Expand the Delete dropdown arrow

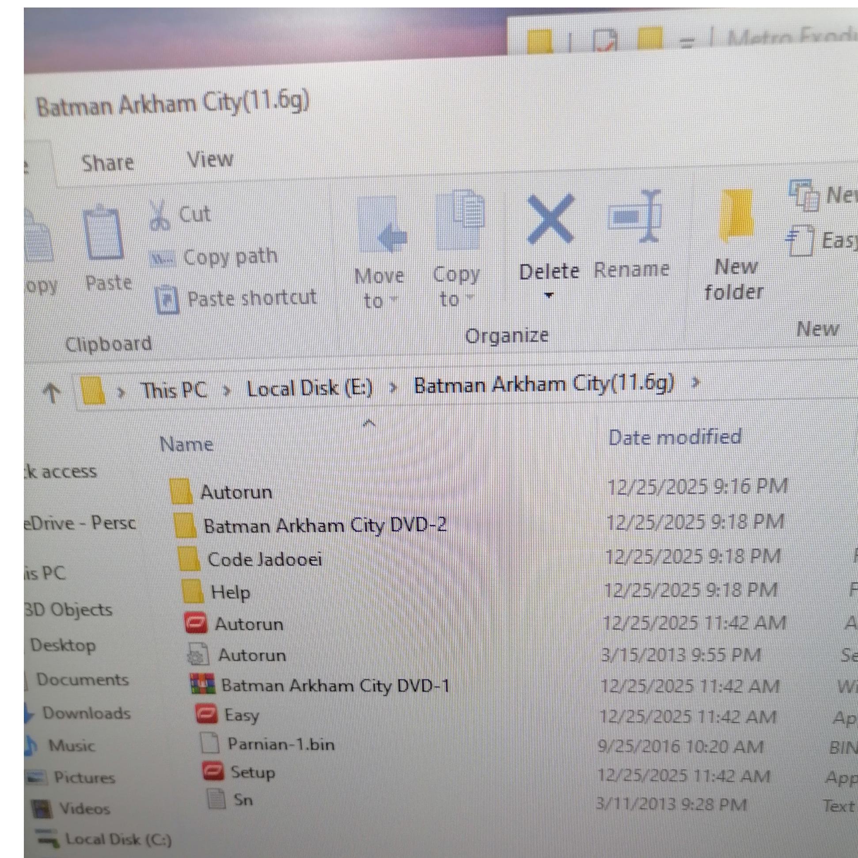click(549, 295)
